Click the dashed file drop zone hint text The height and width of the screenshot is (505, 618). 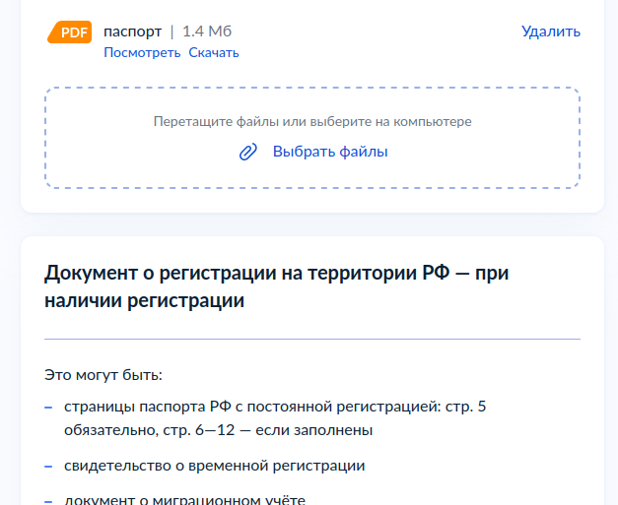tap(312, 121)
